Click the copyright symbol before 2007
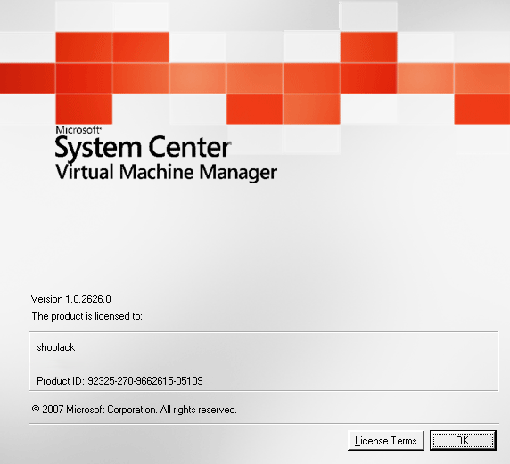Screen dimensions: 510x464 tap(36, 409)
